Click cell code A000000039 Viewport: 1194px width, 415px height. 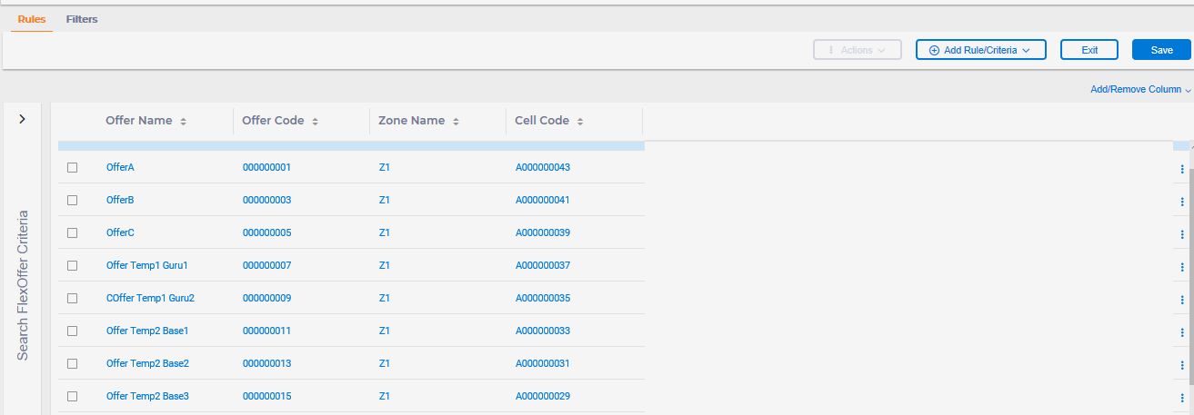[542, 232]
